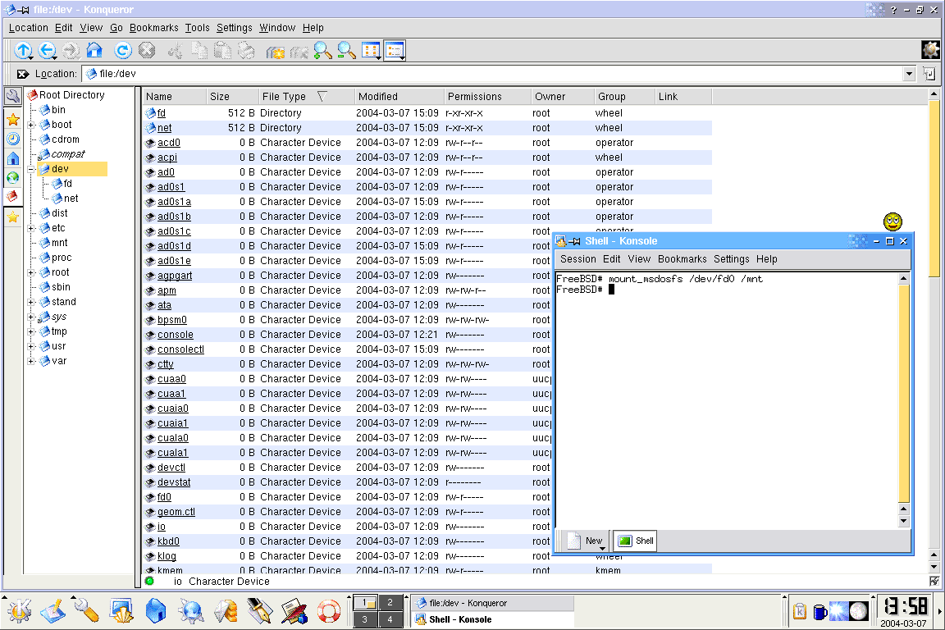Image resolution: width=945 pixels, height=630 pixels.
Task: Zoom in with the plus magnifier
Action: (323, 51)
